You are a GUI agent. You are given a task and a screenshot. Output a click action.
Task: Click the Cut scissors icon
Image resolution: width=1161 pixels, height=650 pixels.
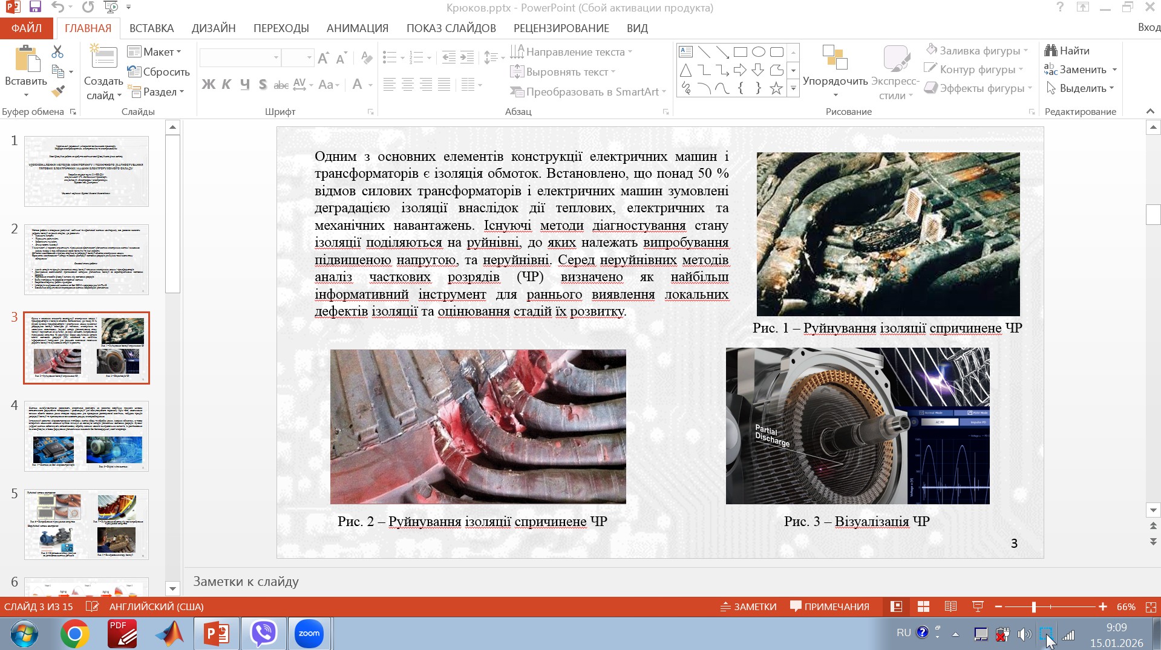pyautogui.click(x=57, y=52)
